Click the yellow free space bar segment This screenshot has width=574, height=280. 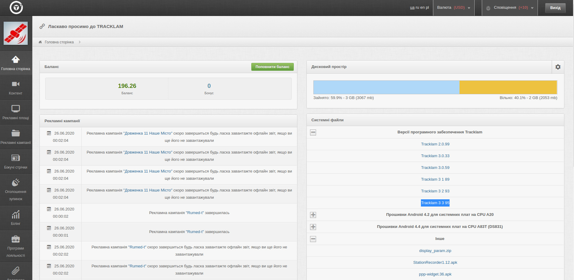508,87
